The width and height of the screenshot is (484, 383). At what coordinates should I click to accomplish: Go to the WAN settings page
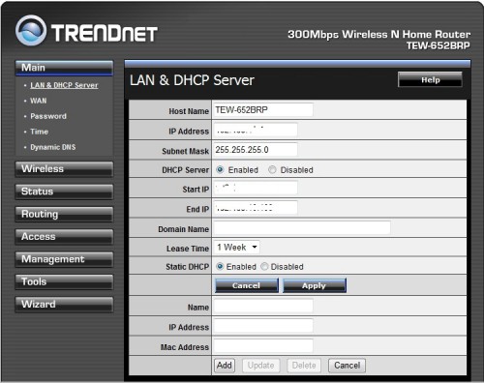click(39, 101)
